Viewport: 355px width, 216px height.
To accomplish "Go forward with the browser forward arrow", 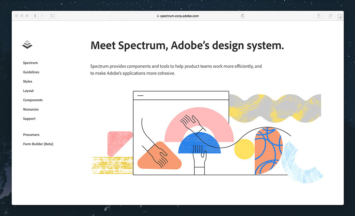I will 42,16.
